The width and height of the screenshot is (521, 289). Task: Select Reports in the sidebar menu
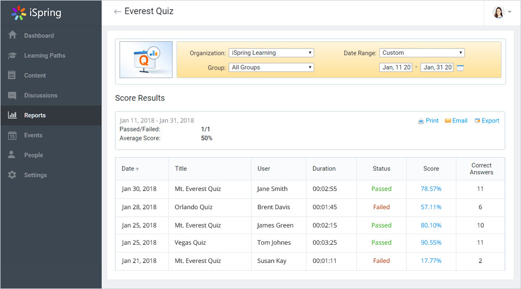click(x=34, y=115)
